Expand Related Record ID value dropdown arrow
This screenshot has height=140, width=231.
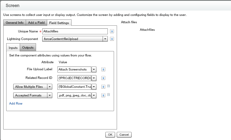click(x=94, y=78)
